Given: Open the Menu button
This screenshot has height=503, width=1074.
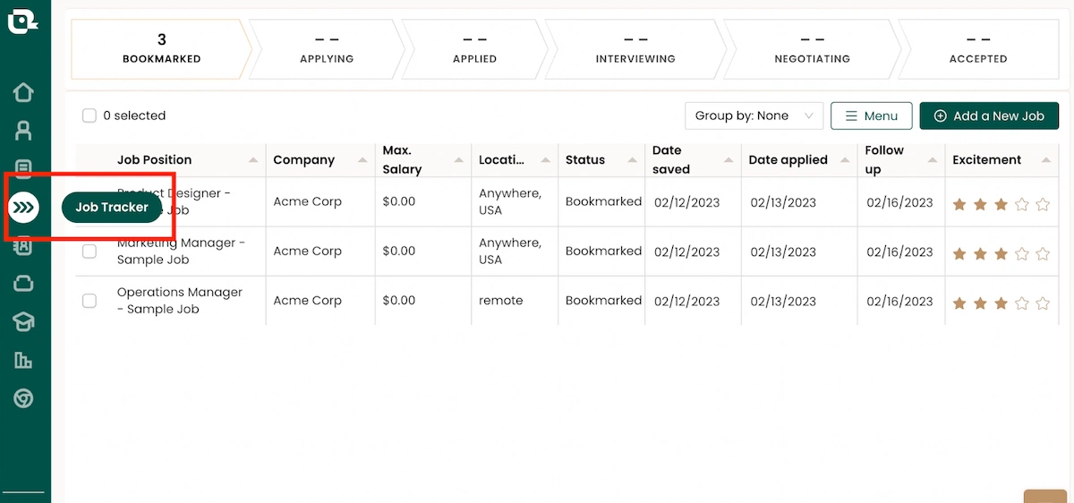Looking at the screenshot, I should (871, 115).
